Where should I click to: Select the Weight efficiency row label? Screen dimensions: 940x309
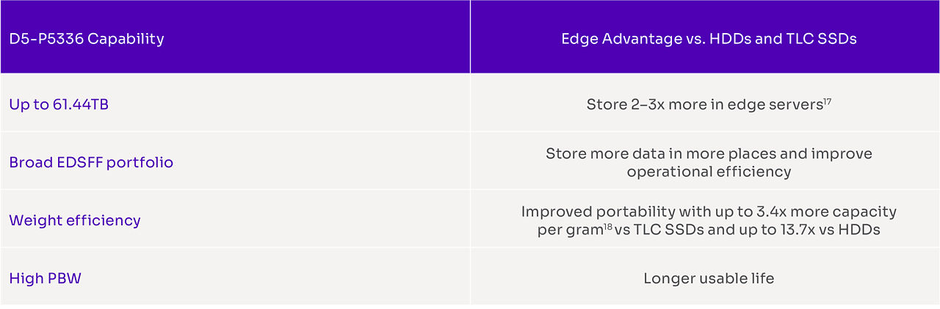[75, 220]
